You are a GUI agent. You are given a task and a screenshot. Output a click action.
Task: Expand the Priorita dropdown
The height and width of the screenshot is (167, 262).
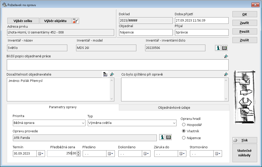pos(83,123)
